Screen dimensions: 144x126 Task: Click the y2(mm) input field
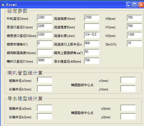128,116
